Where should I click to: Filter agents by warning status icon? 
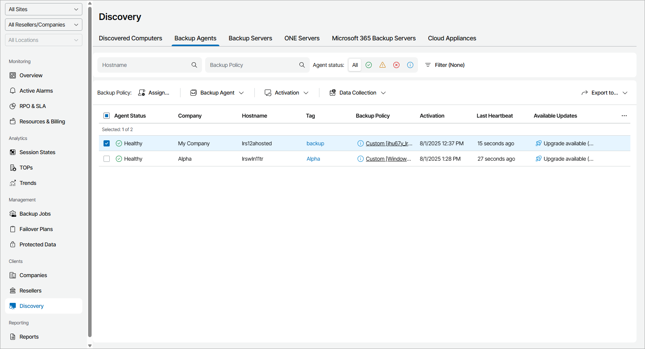[x=383, y=65]
